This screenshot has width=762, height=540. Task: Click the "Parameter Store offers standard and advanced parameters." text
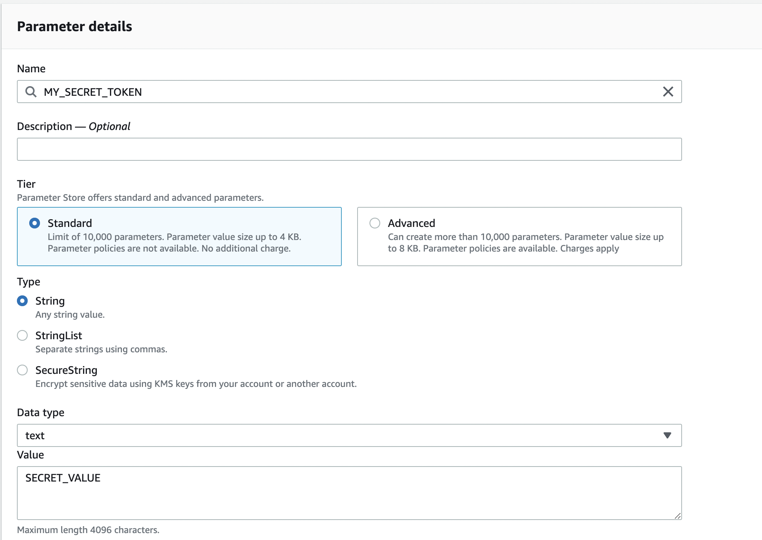pos(140,198)
